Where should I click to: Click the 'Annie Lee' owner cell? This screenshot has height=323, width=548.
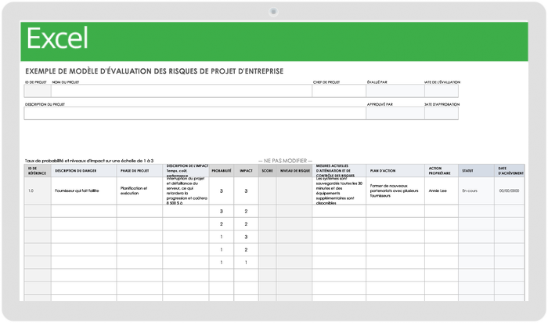pyautogui.click(x=442, y=191)
